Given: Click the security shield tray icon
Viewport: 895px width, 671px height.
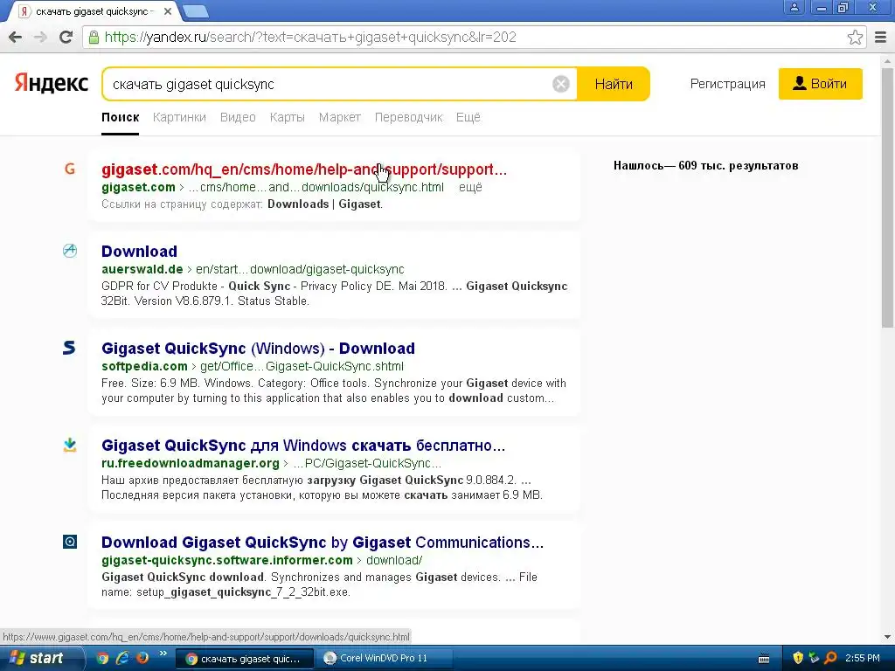Looking at the screenshot, I should pyautogui.click(x=798, y=659).
